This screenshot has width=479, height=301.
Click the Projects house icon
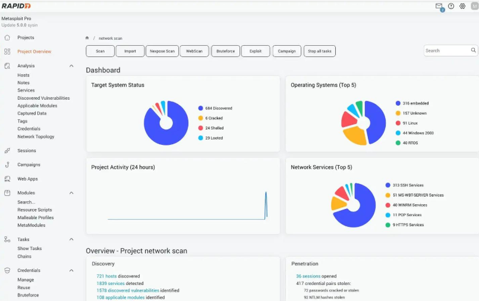point(7,37)
